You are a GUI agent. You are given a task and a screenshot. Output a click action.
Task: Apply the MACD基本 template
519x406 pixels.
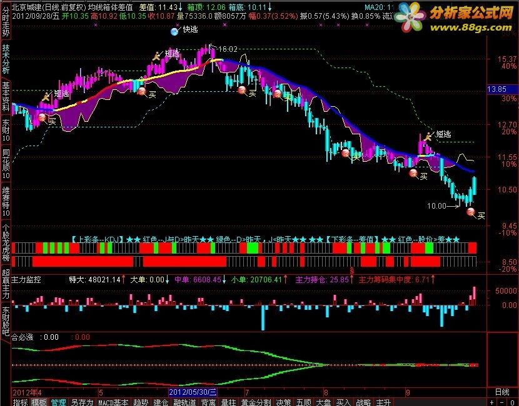pos(113,402)
